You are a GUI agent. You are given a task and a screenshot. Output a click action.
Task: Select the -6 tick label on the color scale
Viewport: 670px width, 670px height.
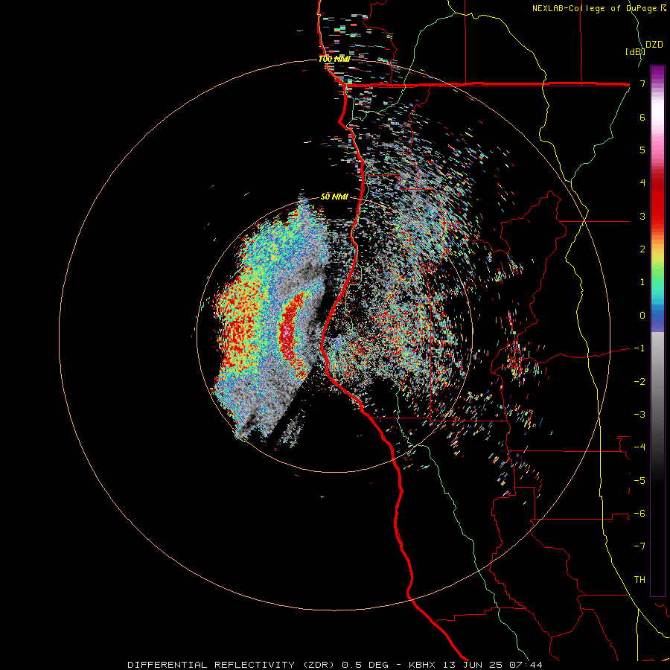click(x=639, y=514)
